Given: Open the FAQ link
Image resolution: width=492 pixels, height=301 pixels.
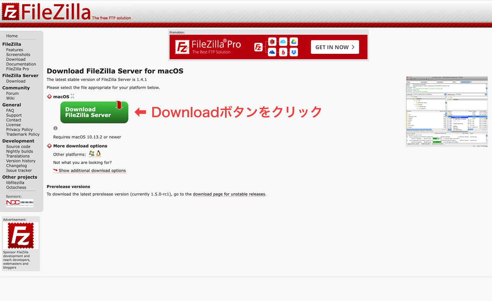Looking at the screenshot, I should click(x=10, y=110).
